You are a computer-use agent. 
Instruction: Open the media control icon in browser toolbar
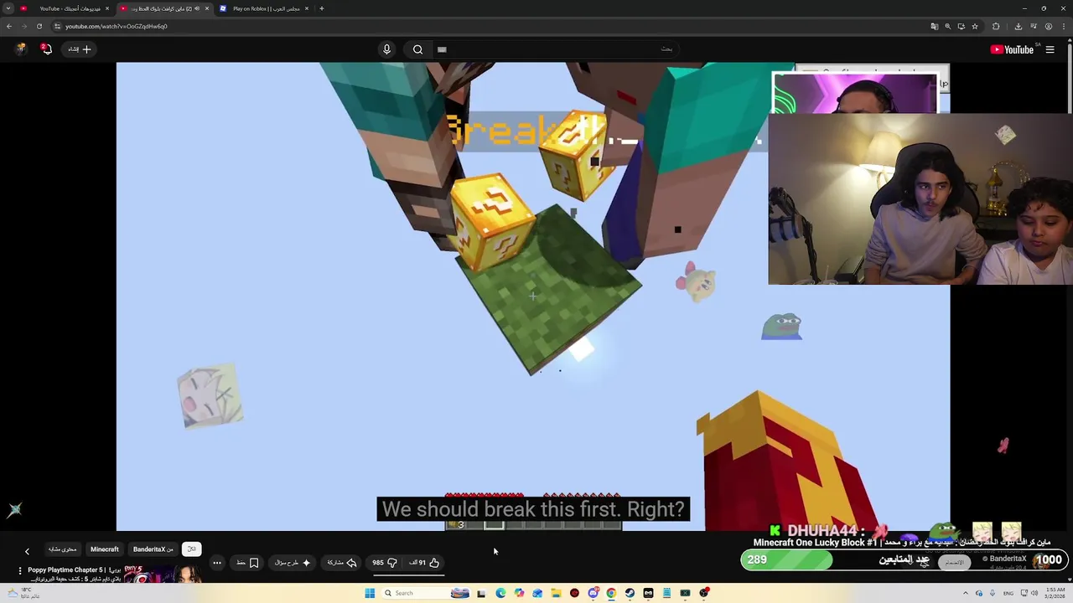pos(1034,26)
